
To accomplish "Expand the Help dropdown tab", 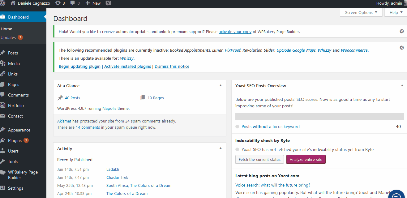I will click(396, 12).
